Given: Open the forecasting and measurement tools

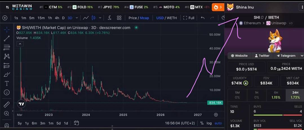Looking at the screenshot, I should (7, 65).
